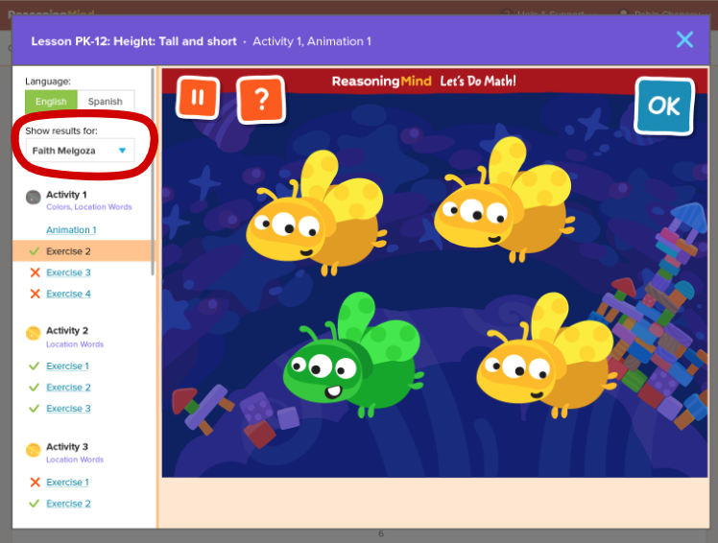Click the Activity 1 gray circle icon
718x543 pixels.
point(33,197)
